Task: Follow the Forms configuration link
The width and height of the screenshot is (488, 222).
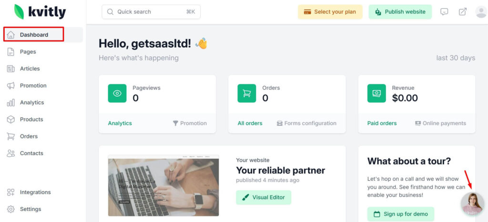Action: point(306,123)
